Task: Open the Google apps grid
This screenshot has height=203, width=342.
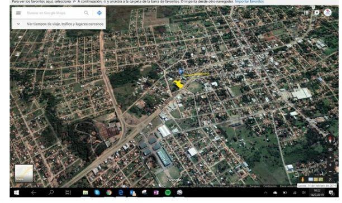Action: click(x=306, y=13)
